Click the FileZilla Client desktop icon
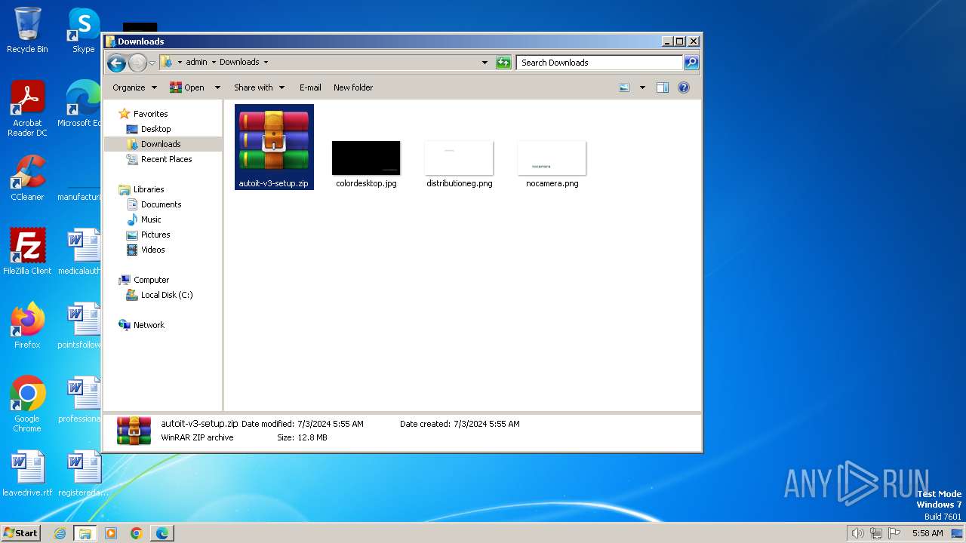Image resolution: width=966 pixels, height=543 pixels. pyautogui.click(x=27, y=252)
